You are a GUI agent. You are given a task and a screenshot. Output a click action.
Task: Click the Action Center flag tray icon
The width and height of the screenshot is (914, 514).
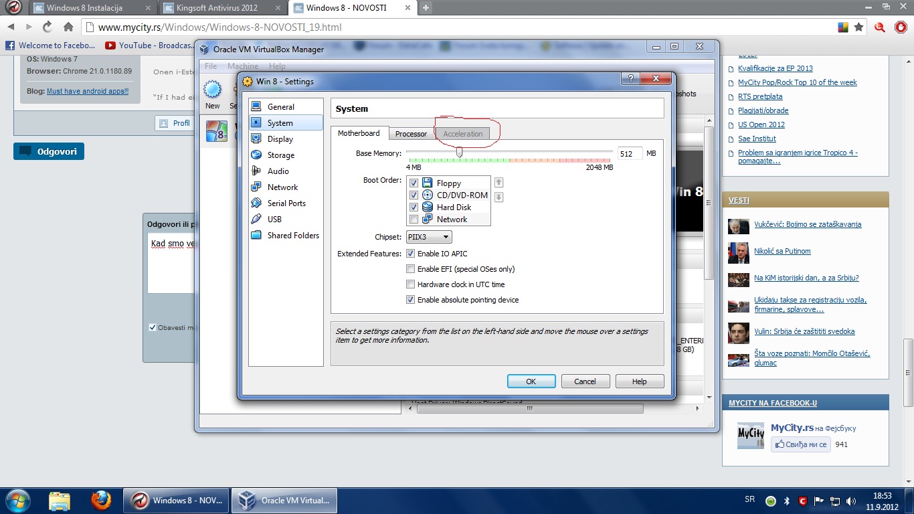click(819, 501)
